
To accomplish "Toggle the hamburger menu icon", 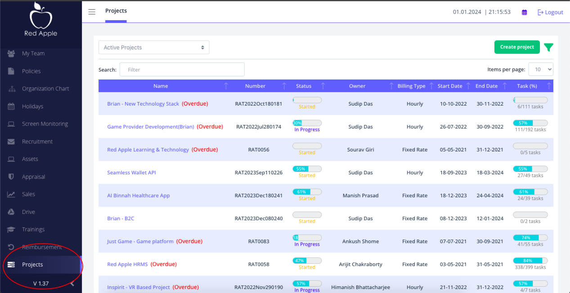I will 92,12.
